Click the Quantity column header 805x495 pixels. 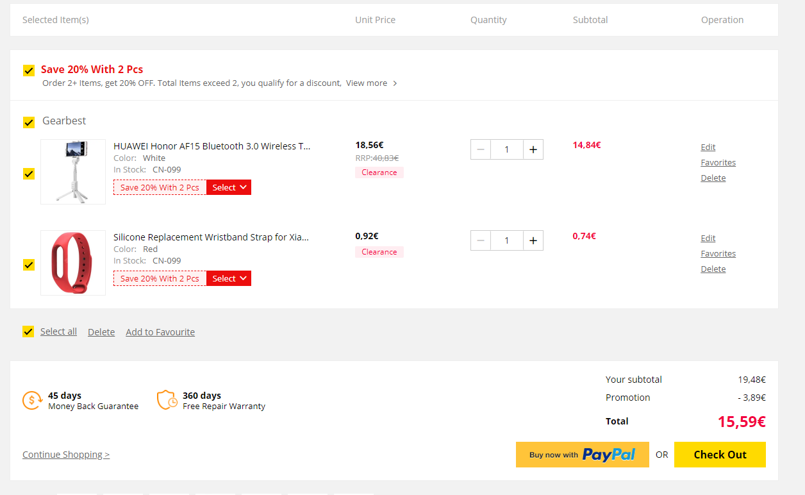click(x=488, y=20)
